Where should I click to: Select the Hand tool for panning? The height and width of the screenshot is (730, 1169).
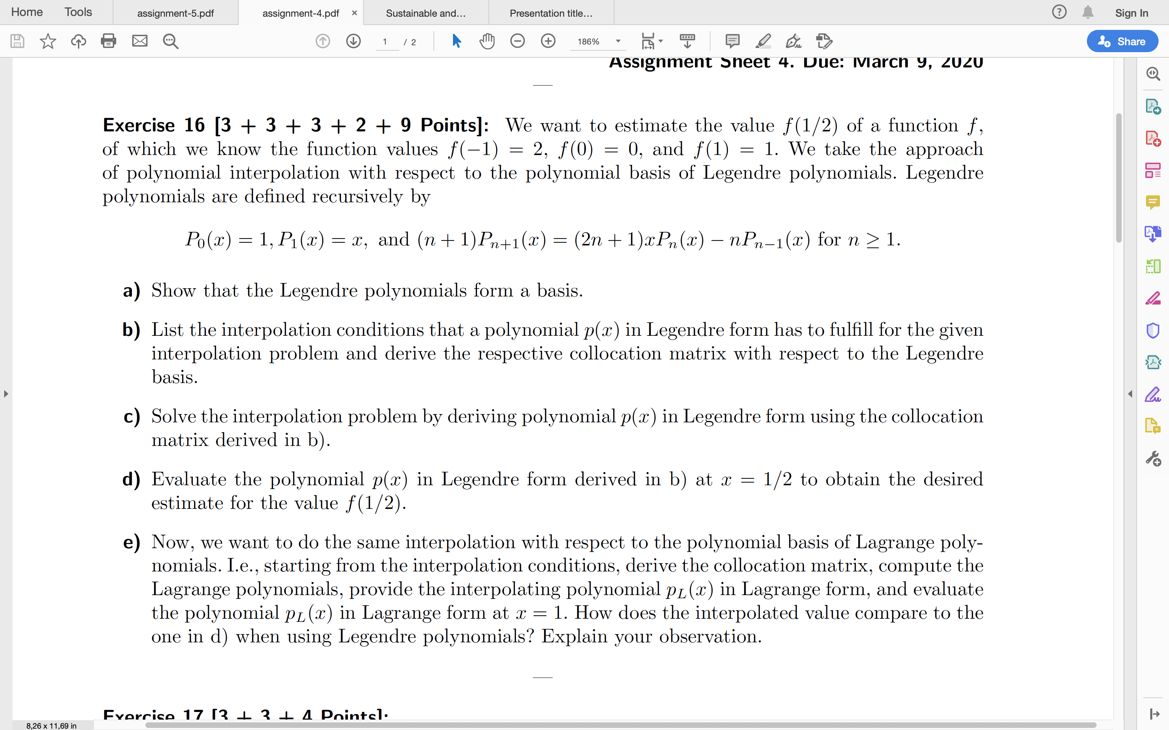tap(487, 41)
